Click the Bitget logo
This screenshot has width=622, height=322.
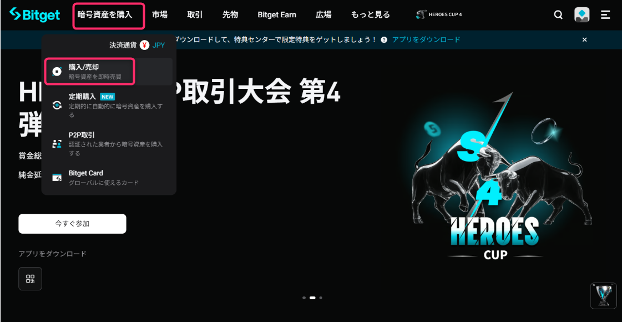click(x=34, y=15)
